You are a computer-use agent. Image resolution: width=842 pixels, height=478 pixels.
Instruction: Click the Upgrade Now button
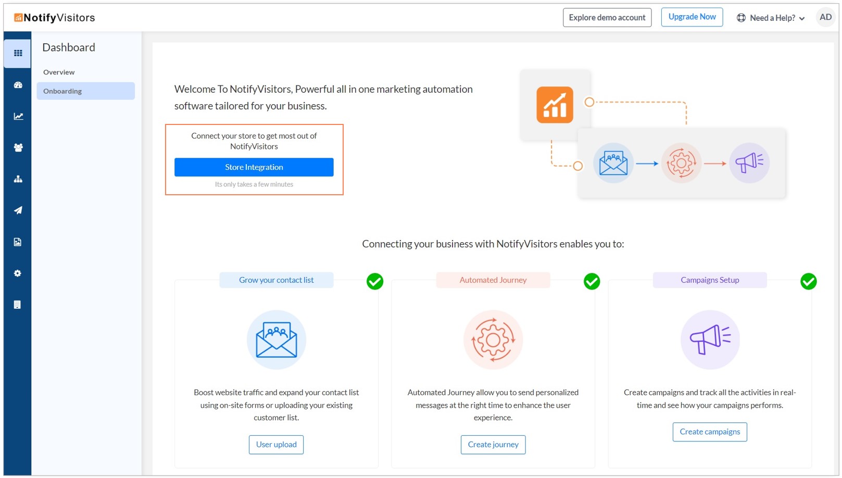click(x=692, y=17)
